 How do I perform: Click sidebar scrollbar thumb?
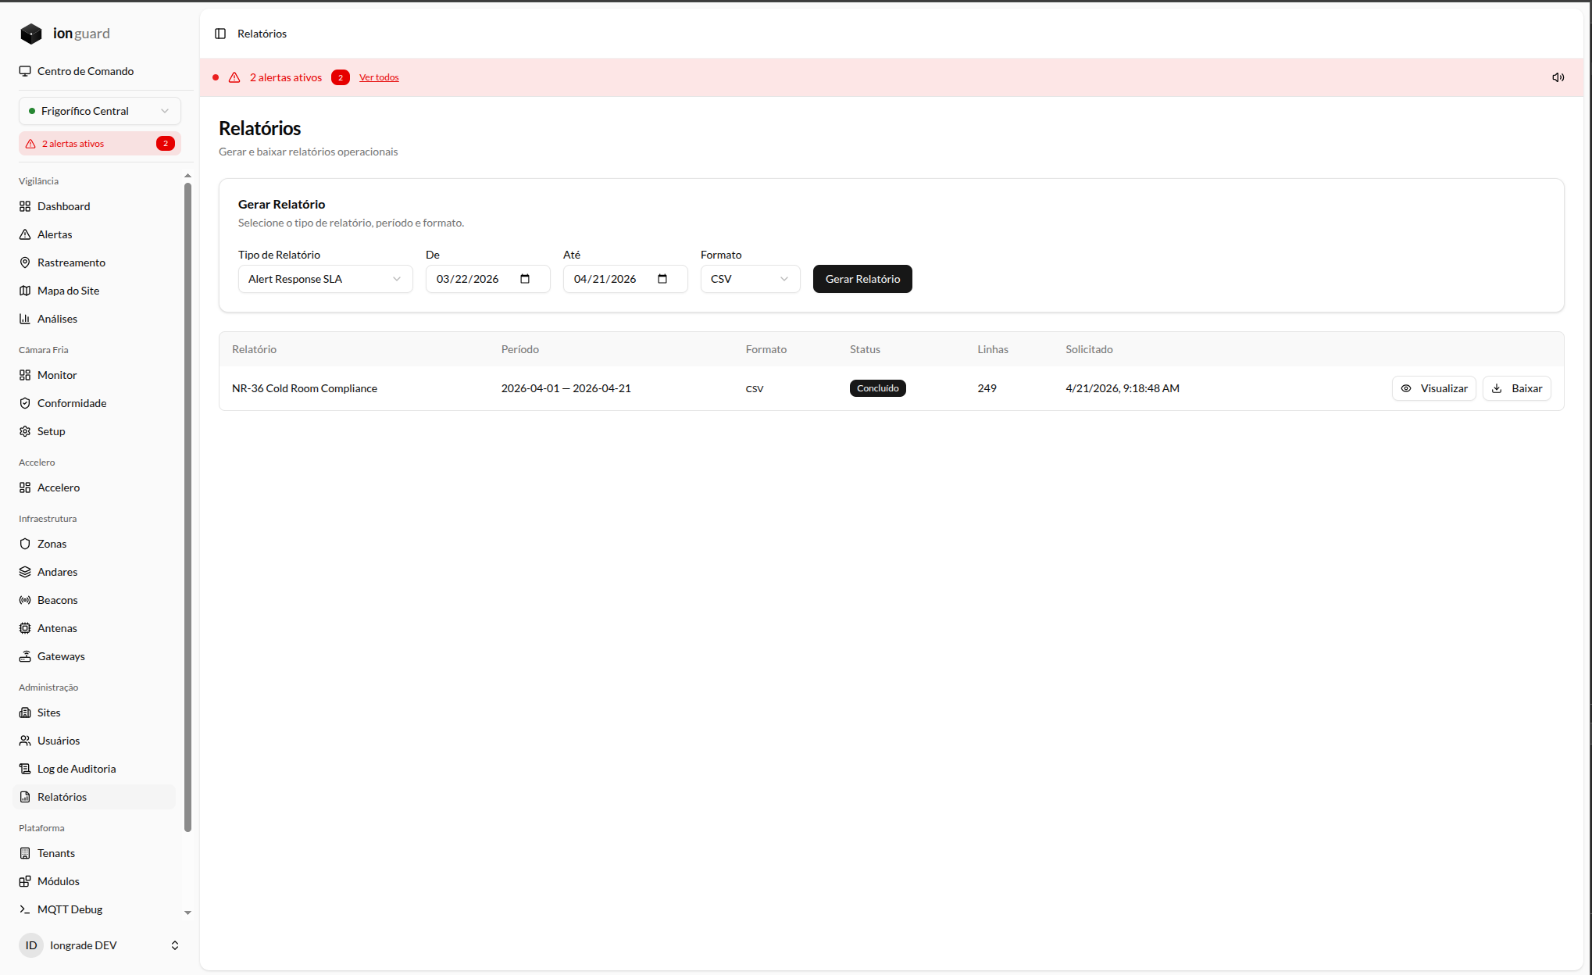[187, 508]
